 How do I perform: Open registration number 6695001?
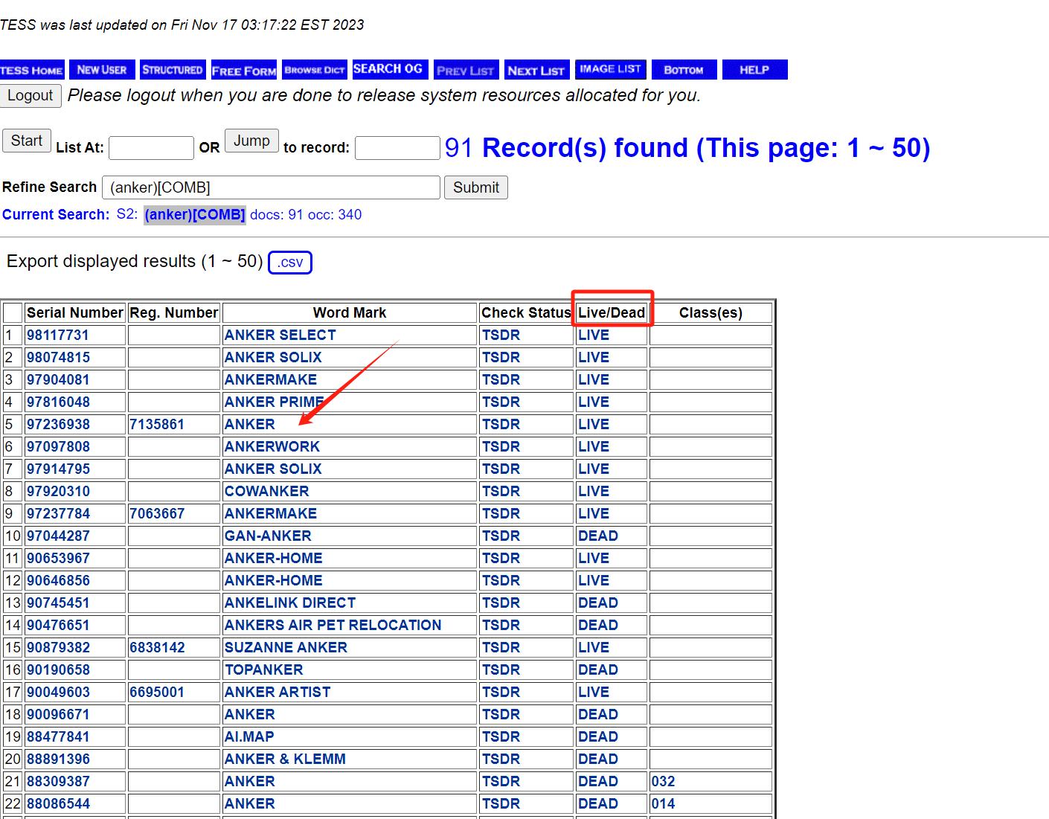coord(157,693)
